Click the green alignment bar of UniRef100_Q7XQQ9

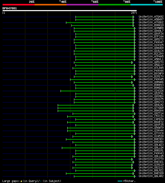pyautogui.click(x=95, y=108)
